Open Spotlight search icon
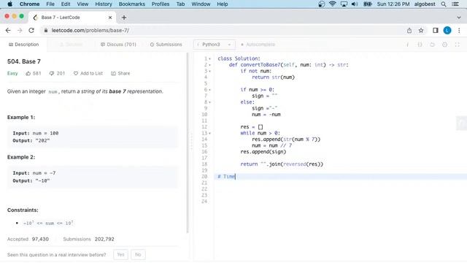The height and width of the screenshot is (263, 467). pos(444,4)
